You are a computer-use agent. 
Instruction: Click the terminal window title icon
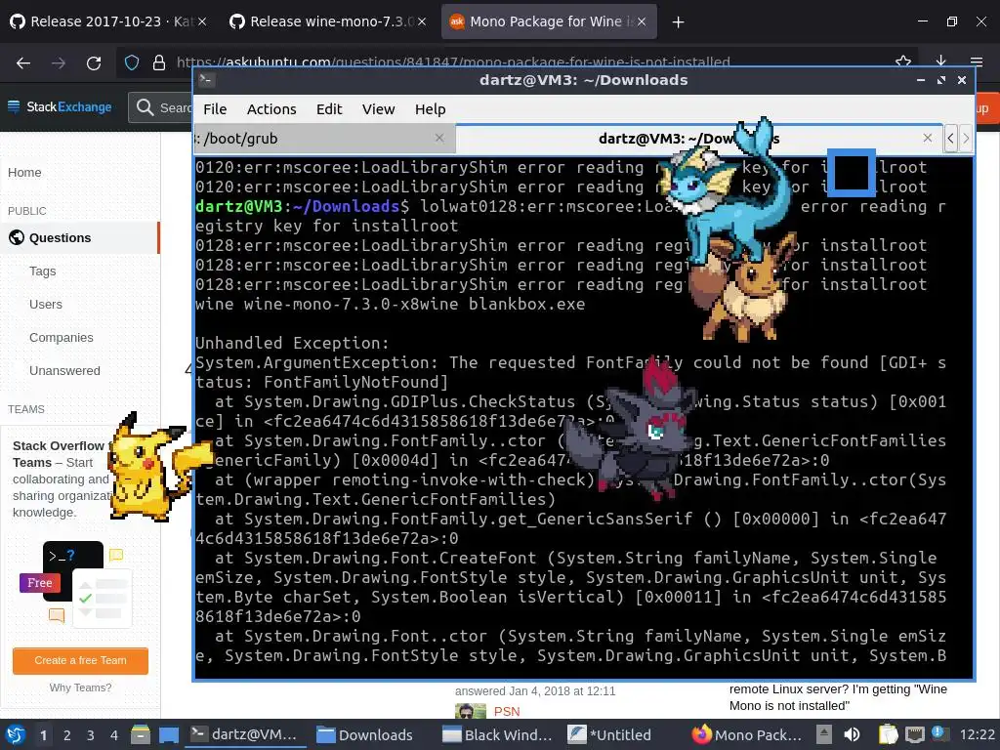click(207, 80)
